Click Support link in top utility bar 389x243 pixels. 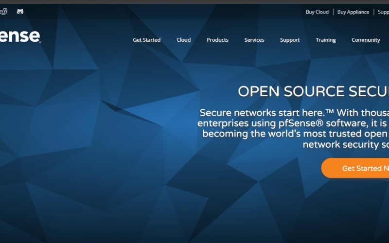coord(383,12)
